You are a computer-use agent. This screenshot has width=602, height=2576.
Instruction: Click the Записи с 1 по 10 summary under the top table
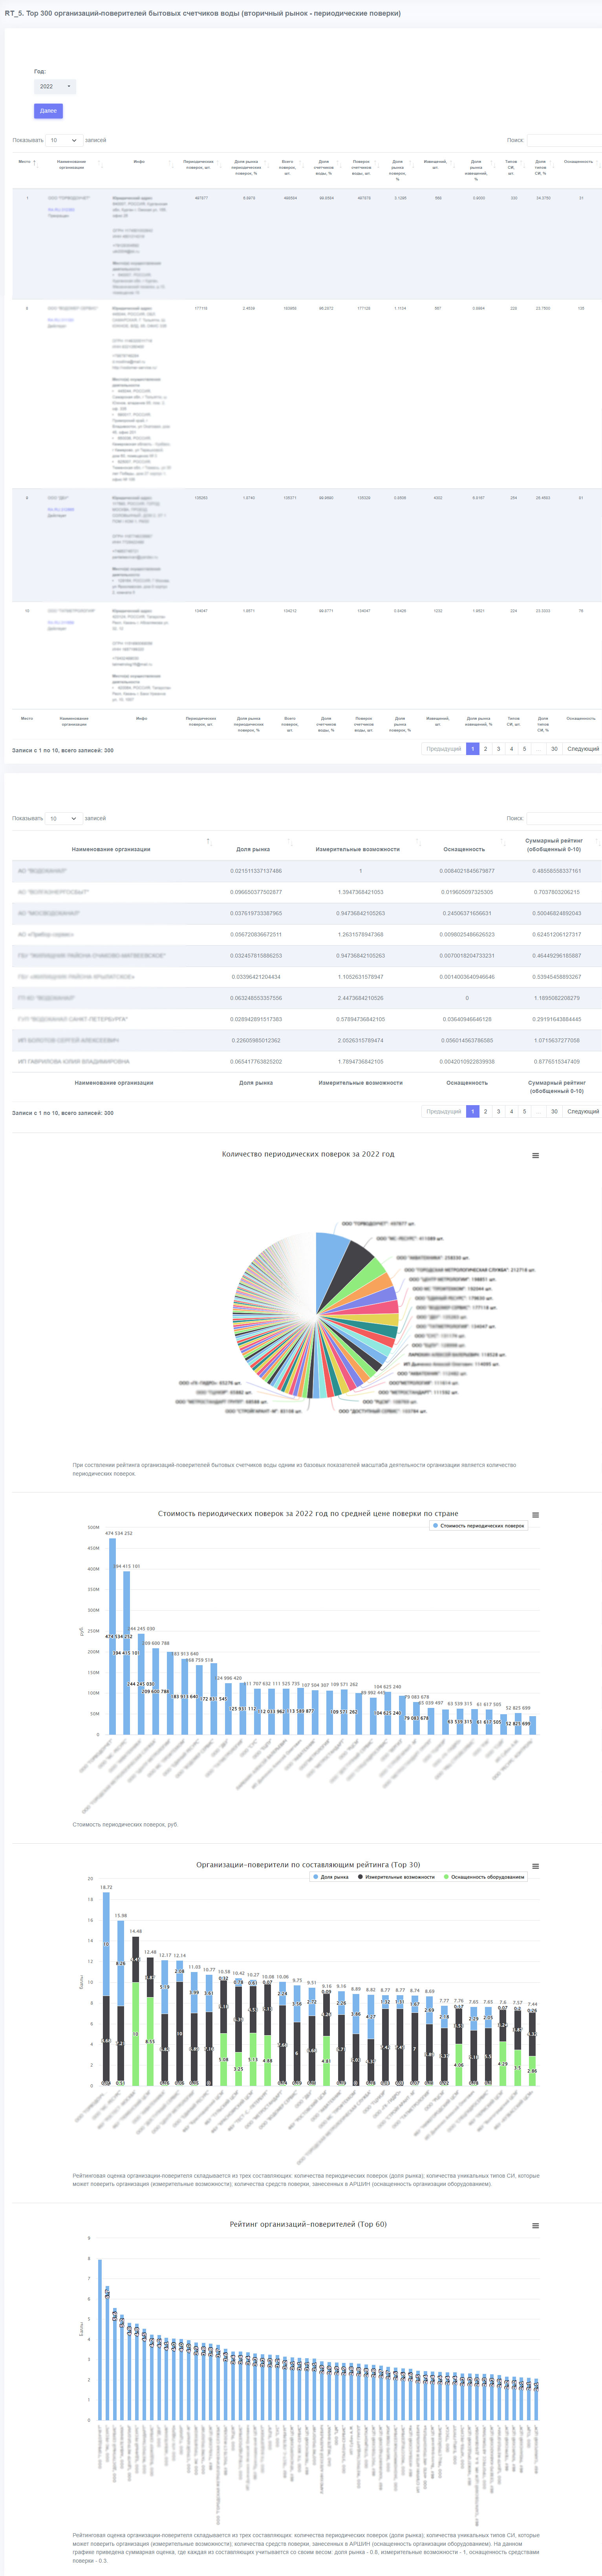(x=63, y=750)
